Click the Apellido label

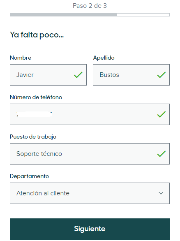pos(104,58)
